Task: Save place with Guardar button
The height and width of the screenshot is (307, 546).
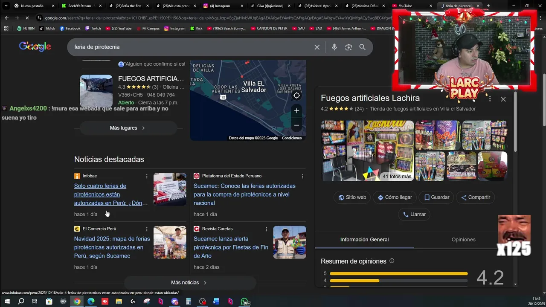Action: [436, 197]
